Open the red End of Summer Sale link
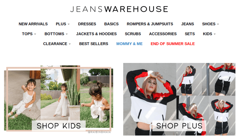239x138 pixels. [x=173, y=44]
